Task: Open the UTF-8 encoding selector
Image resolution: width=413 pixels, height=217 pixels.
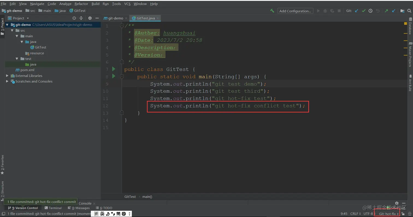Action: coord(369,214)
